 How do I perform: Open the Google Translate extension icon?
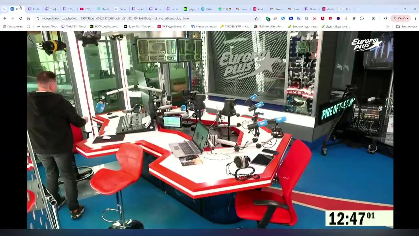[299, 18]
